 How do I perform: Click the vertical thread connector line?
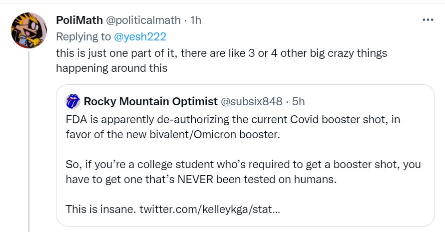29,140
